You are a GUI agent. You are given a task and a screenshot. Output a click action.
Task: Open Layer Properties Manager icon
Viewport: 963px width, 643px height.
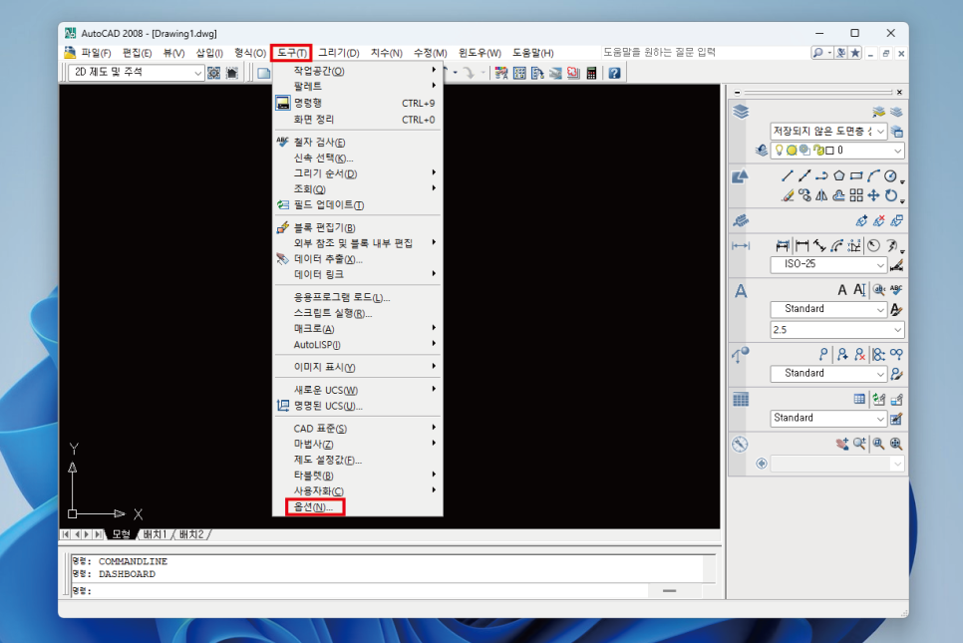click(x=896, y=112)
